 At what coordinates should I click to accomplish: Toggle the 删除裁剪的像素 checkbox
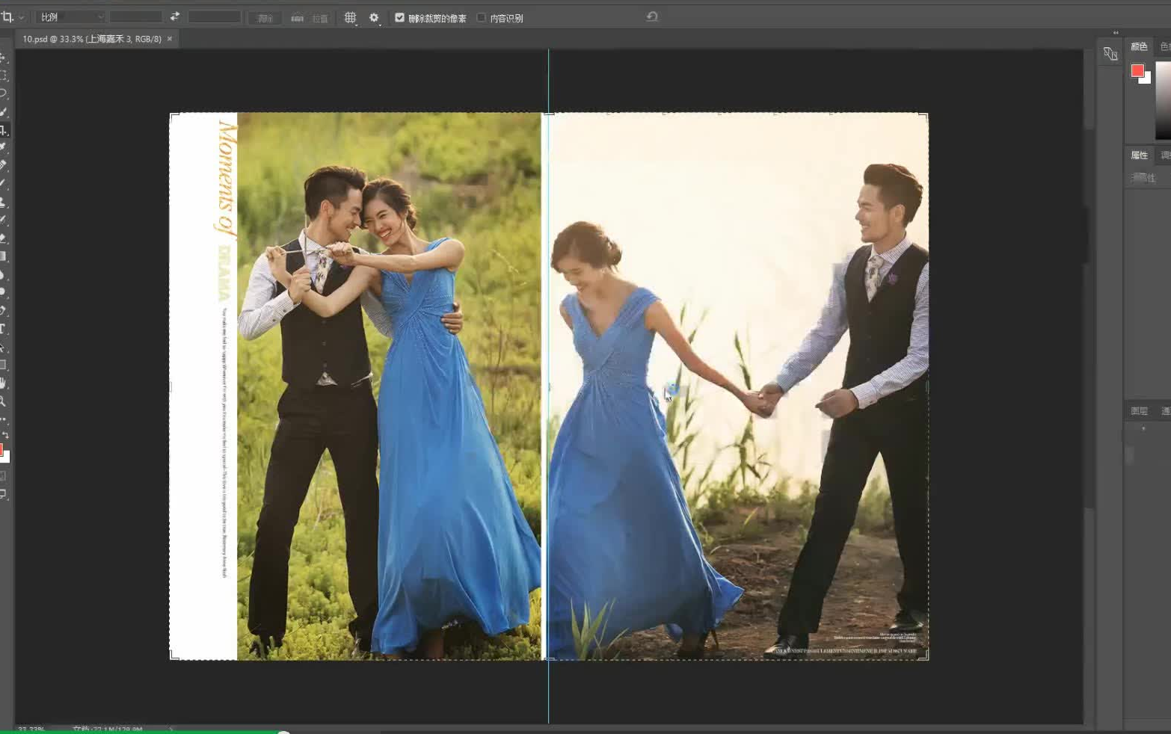point(399,18)
